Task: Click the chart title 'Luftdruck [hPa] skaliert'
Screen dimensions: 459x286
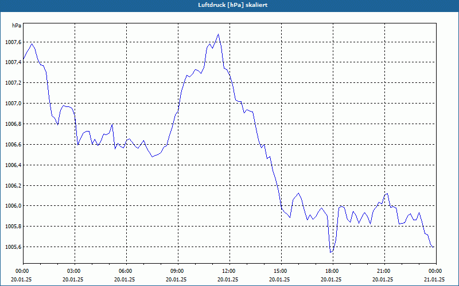Action: [x=233, y=5]
